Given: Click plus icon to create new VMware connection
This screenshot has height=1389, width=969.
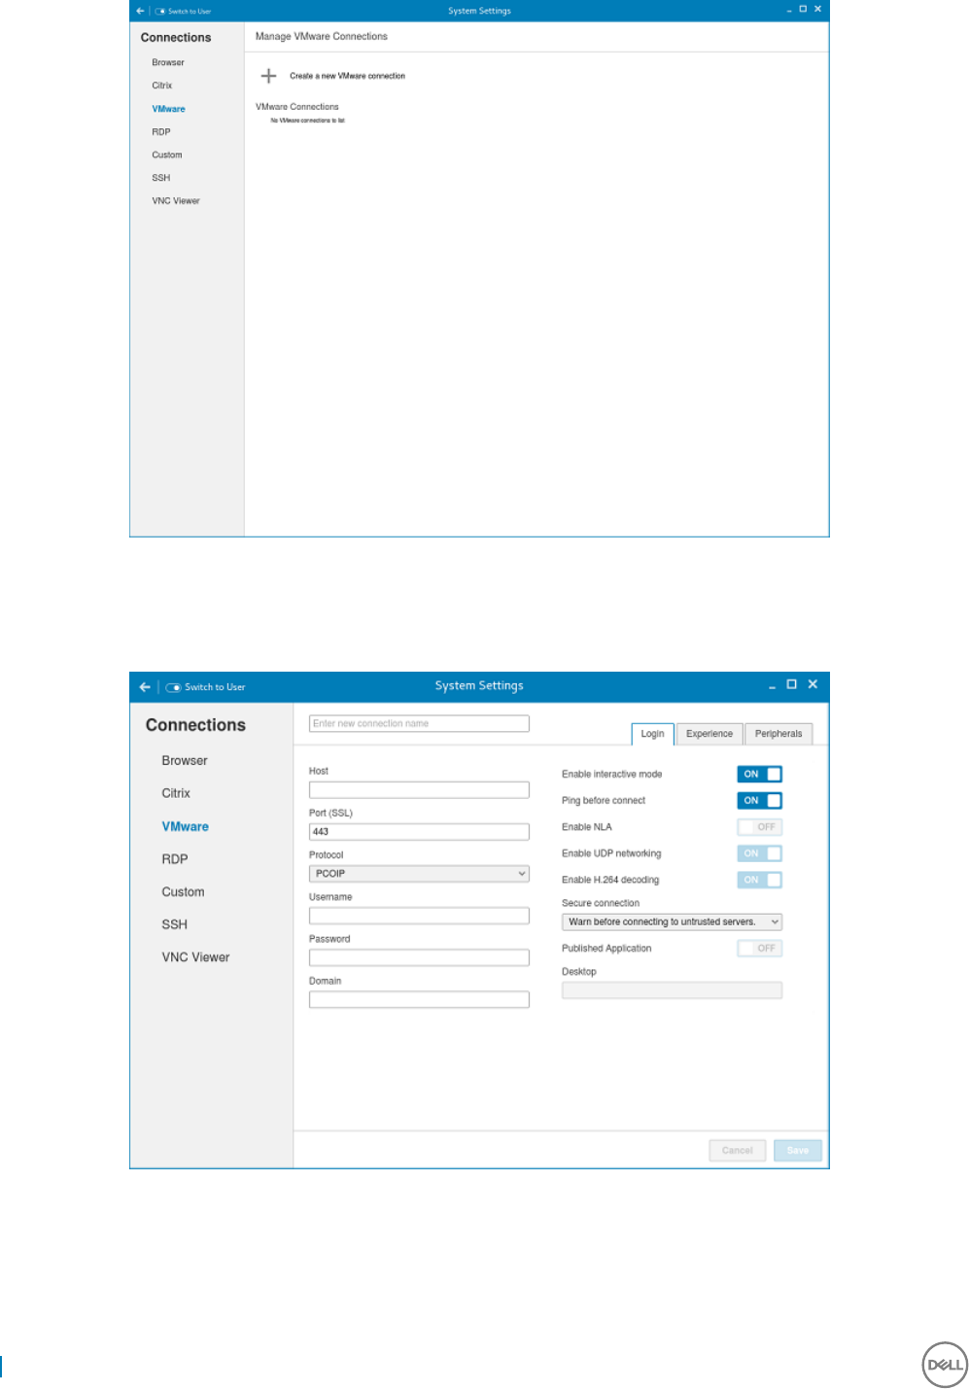Looking at the screenshot, I should point(269,76).
